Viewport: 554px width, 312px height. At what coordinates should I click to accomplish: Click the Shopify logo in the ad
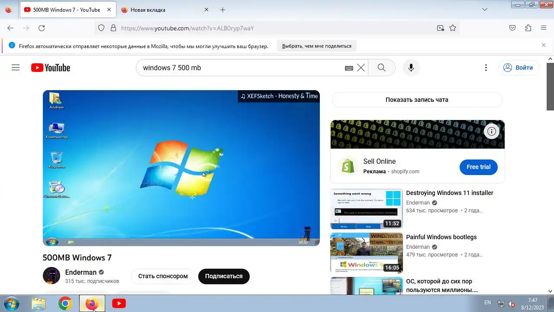click(x=348, y=166)
